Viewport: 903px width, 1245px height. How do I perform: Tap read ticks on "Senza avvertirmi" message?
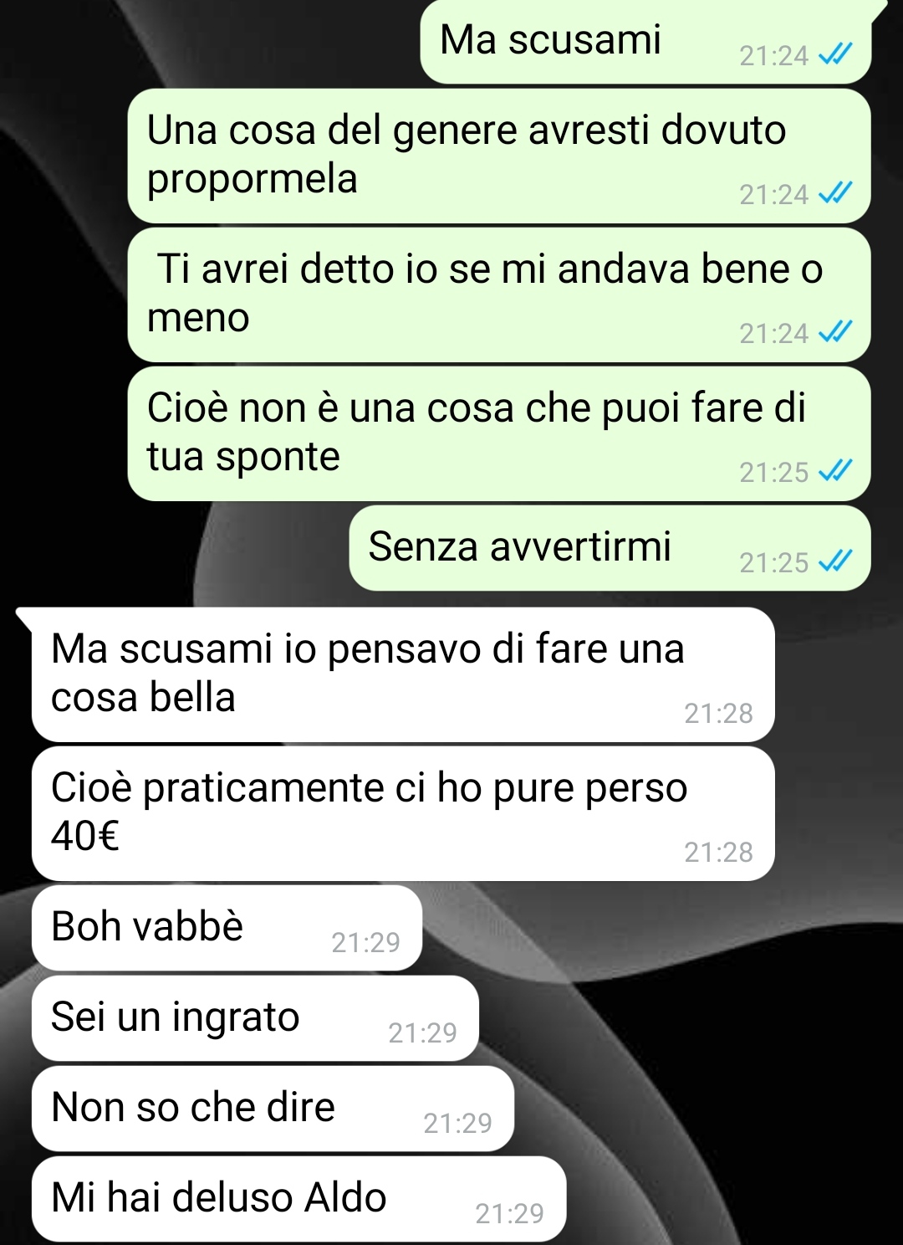point(835,562)
